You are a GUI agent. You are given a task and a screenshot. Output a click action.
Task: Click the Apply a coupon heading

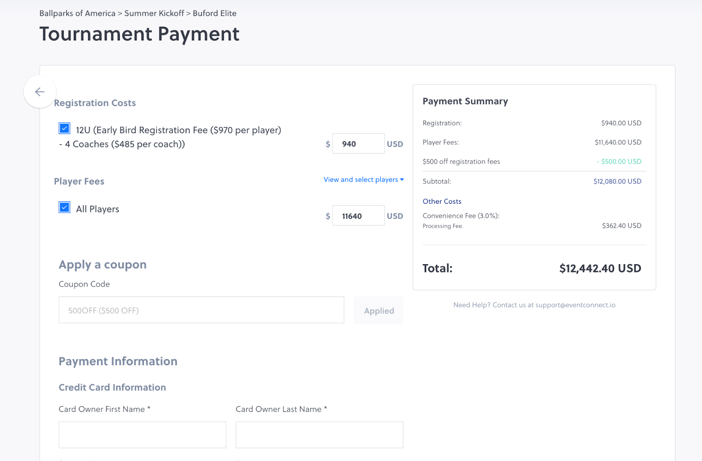[x=103, y=265]
